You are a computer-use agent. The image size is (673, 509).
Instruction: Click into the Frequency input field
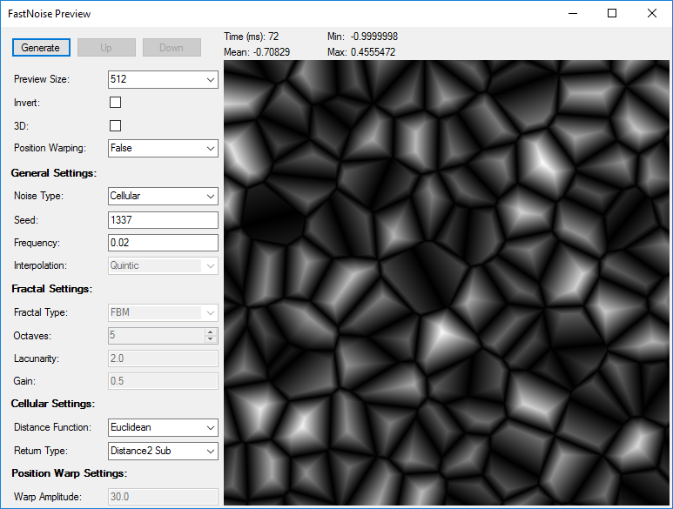click(163, 243)
